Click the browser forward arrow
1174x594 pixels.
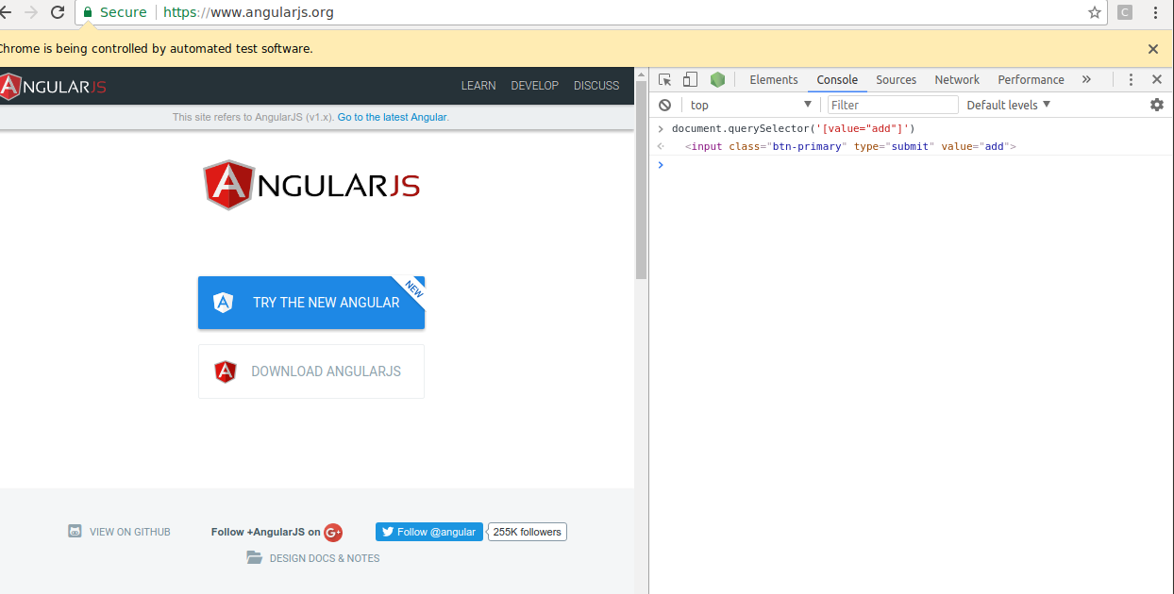(x=31, y=12)
